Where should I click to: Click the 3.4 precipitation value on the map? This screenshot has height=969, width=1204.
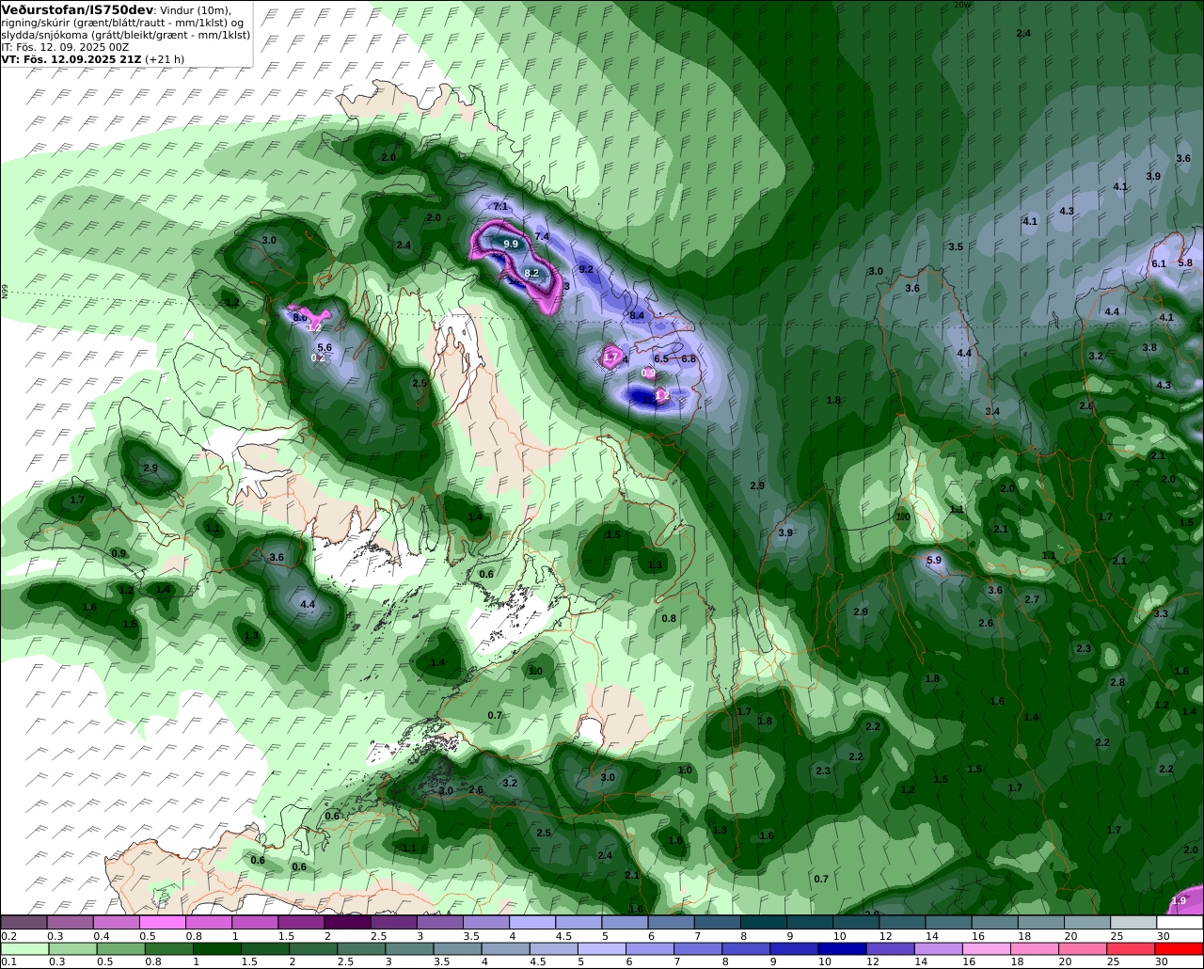[x=992, y=412]
